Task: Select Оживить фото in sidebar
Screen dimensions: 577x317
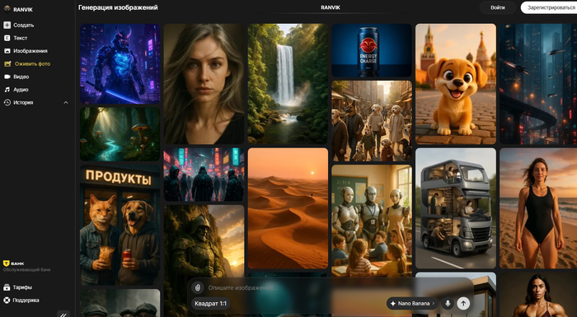Action: coord(32,63)
